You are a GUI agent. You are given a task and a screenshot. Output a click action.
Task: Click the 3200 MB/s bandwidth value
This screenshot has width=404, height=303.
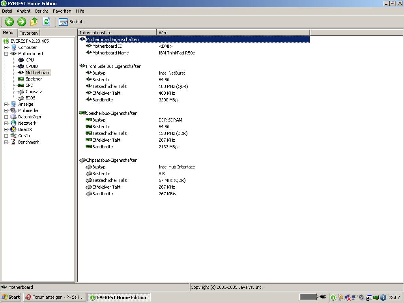pos(168,100)
